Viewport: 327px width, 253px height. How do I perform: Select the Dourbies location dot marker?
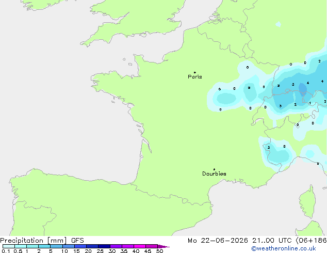tap(214, 169)
